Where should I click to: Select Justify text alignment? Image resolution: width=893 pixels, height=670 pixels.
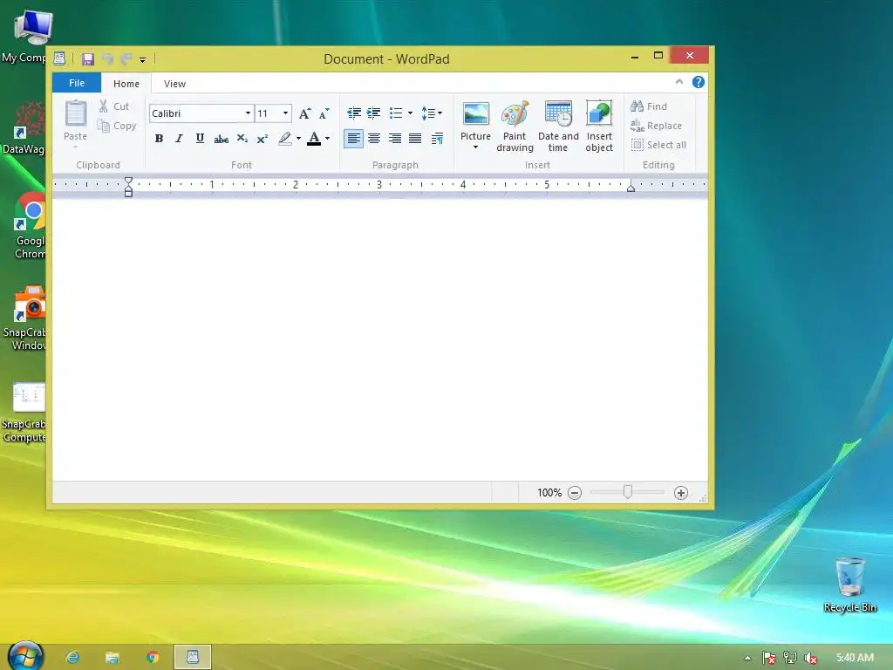[415, 139]
